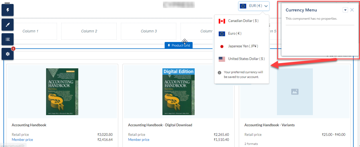Toggle the EUR (€) currency dropdown
This screenshot has width=360, height=147.
click(x=254, y=6)
